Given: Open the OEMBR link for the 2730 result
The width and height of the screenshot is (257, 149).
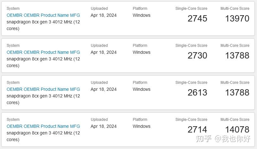Looking at the screenshot, I should (43, 52).
